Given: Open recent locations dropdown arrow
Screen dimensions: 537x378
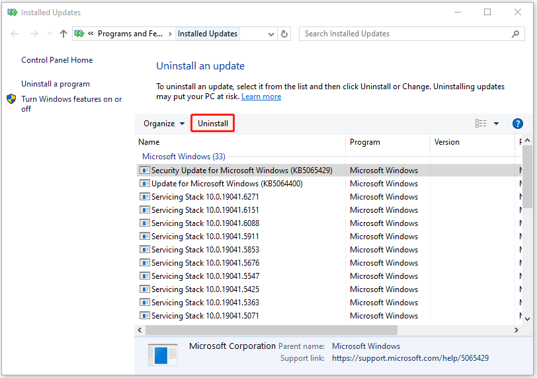Looking at the screenshot, I should coord(50,34).
